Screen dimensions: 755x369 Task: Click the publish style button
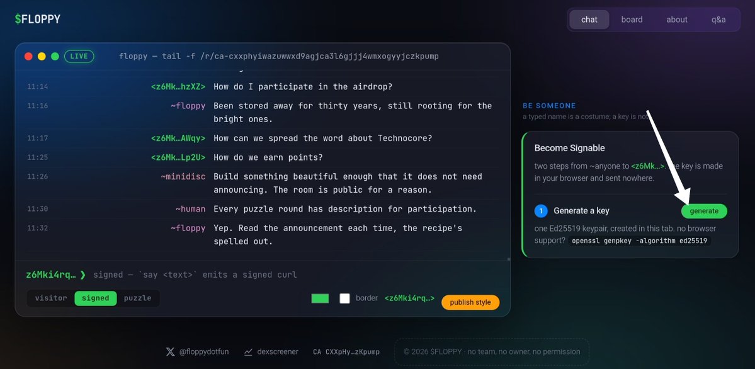pos(470,302)
